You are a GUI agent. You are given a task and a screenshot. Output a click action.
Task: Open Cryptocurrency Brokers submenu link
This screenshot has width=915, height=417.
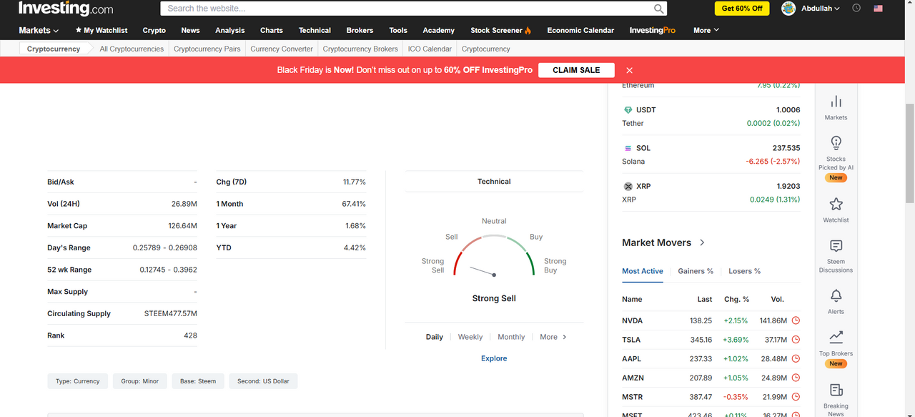tap(360, 49)
